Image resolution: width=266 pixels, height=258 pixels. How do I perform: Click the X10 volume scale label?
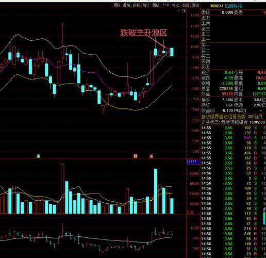190,213
